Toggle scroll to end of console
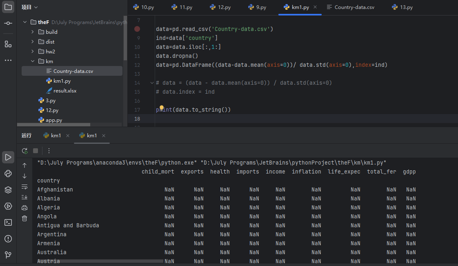The width and height of the screenshot is (458, 266). click(24, 197)
